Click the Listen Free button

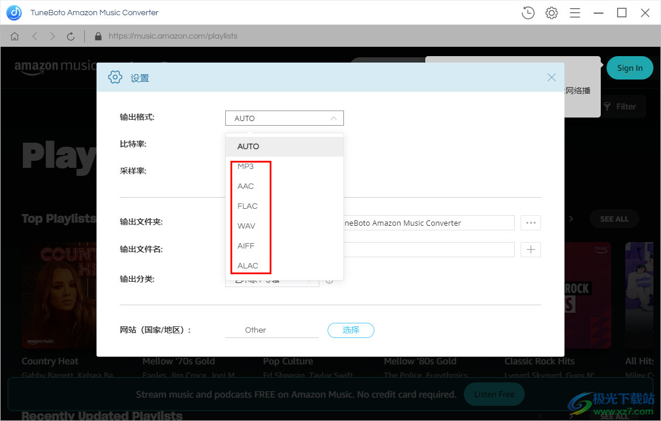(494, 395)
